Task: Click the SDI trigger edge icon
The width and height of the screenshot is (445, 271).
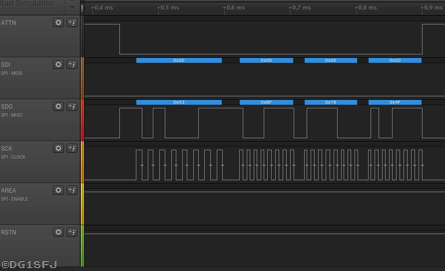Action: [72, 64]
